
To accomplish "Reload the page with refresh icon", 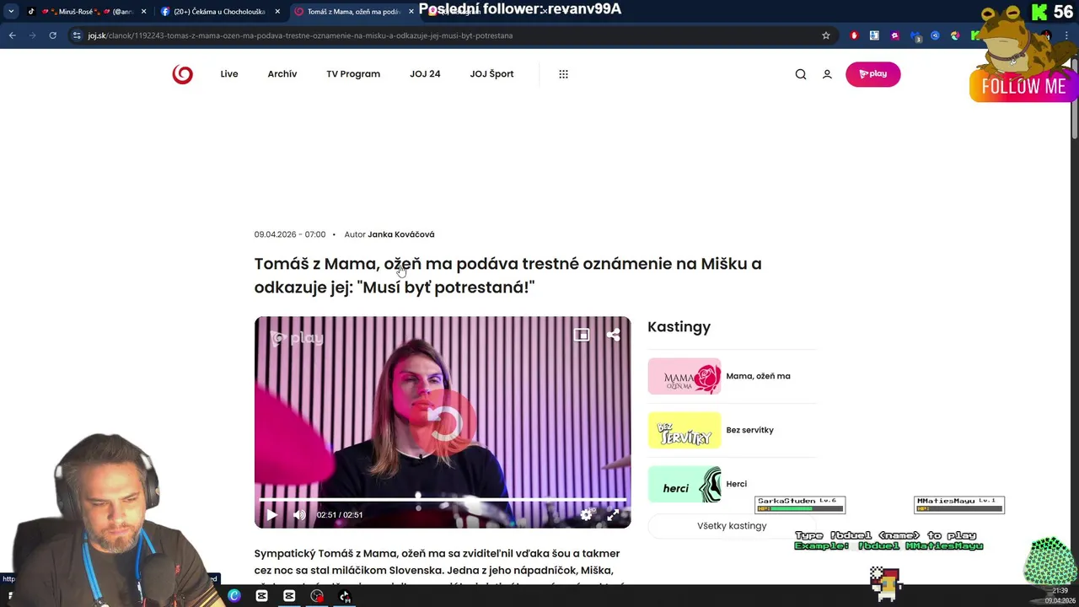I will (x=52, y=35).
